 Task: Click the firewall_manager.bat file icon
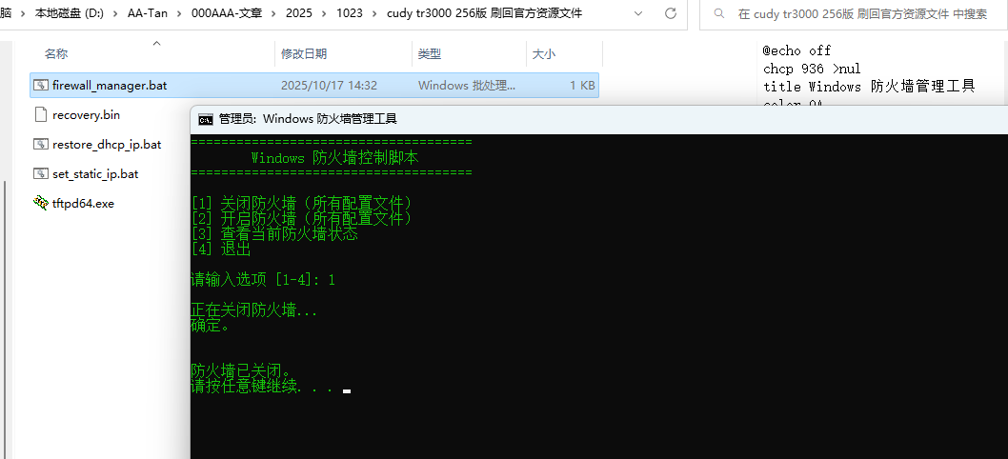(41, 86)
